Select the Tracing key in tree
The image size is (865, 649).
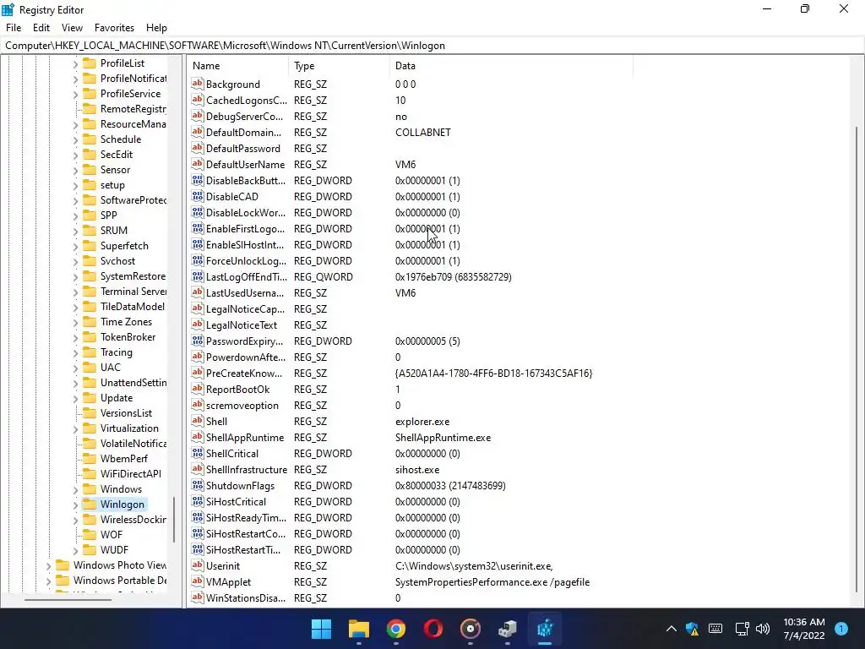click(117, 352)
